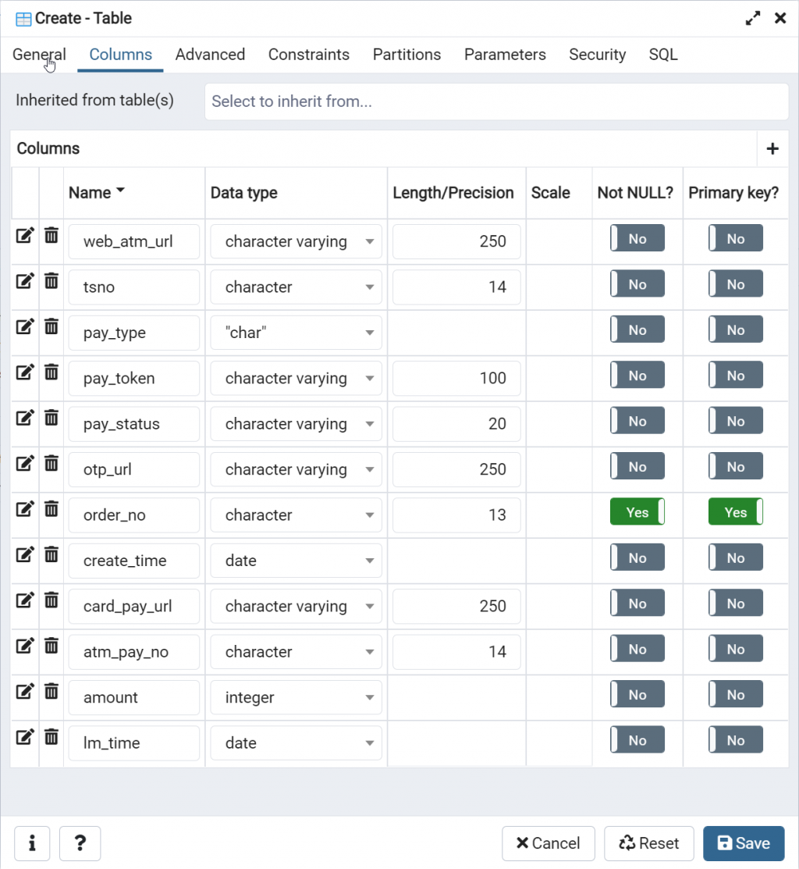Screen dimensions: 799x869
Task: Reset the table form
Action: [649, 843]
